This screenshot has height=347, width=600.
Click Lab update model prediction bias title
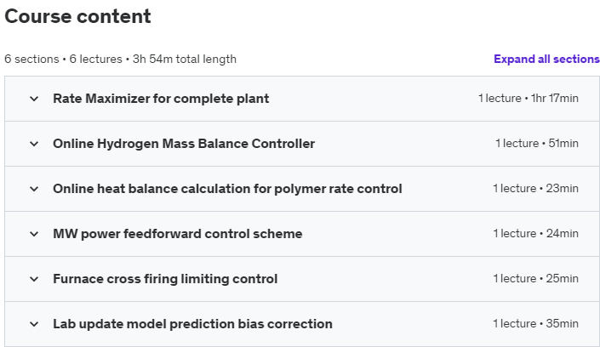[x=192, y=324]
